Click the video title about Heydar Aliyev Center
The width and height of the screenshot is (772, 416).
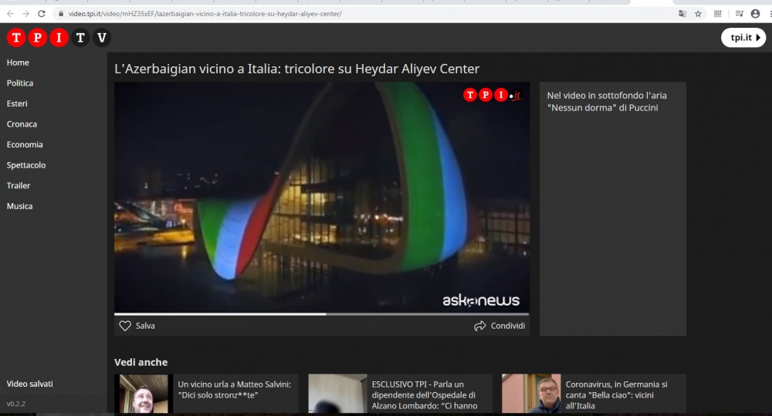297,69
